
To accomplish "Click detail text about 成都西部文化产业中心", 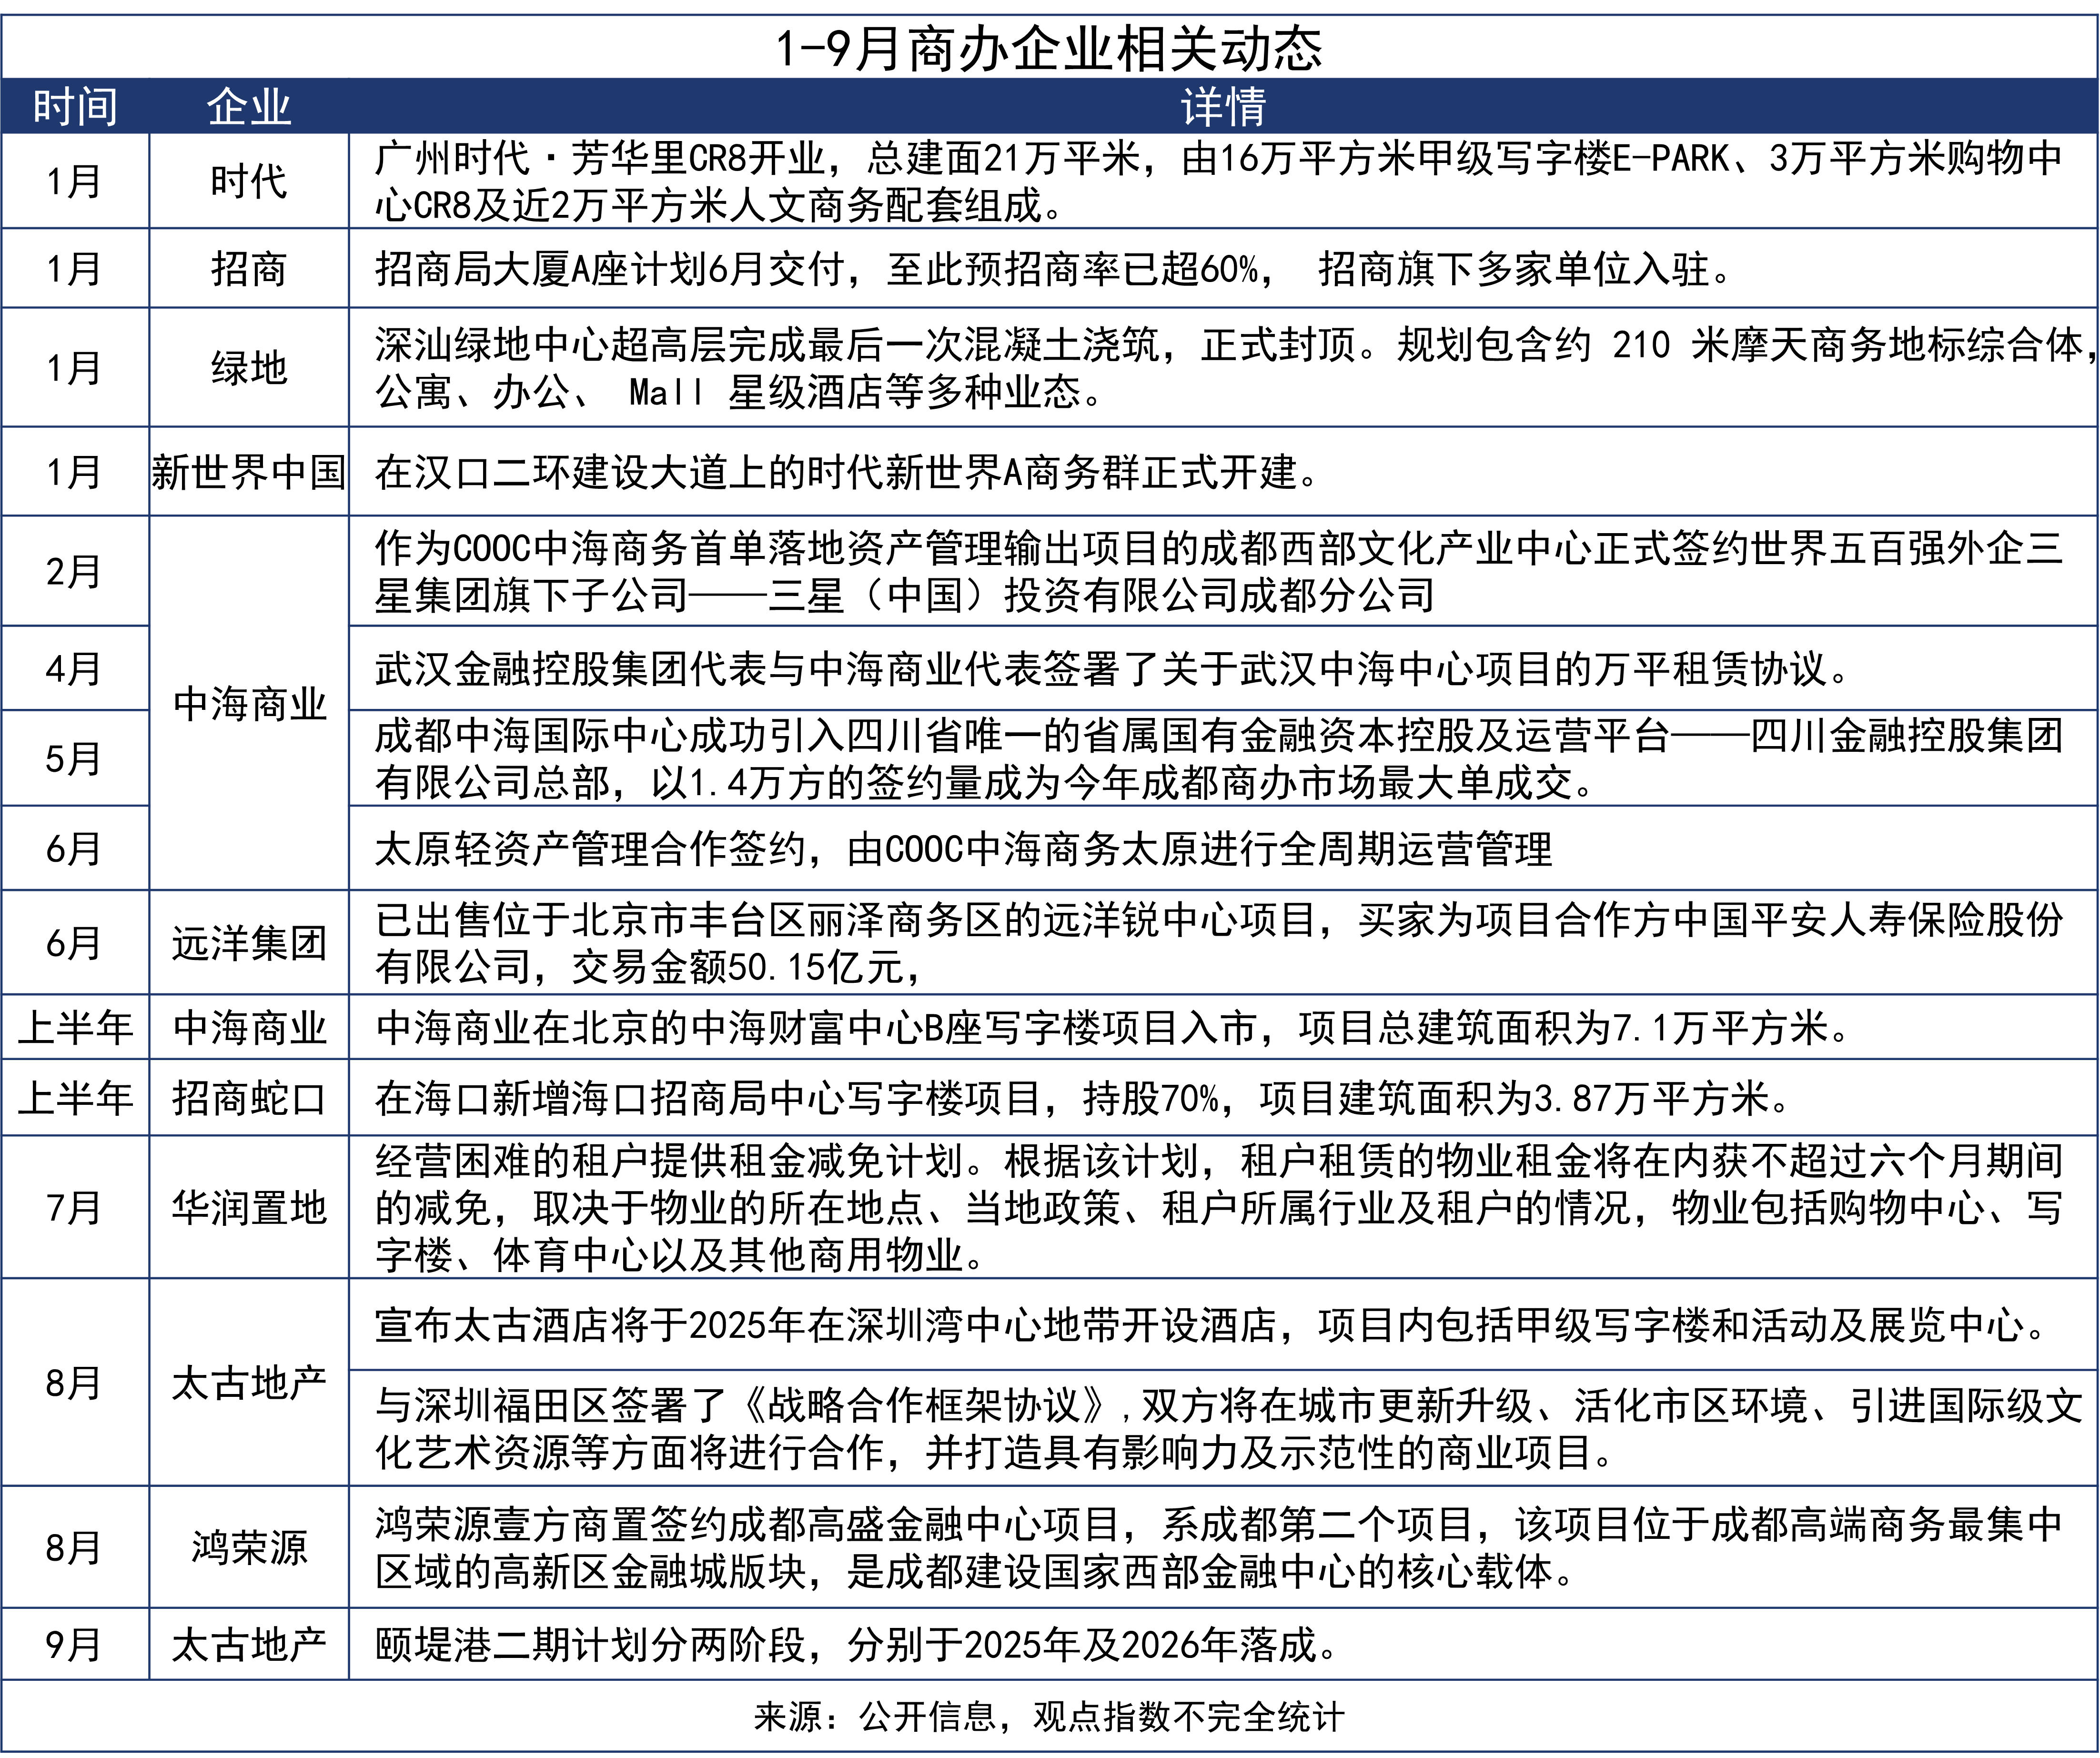I will [x=1219, y=571].
